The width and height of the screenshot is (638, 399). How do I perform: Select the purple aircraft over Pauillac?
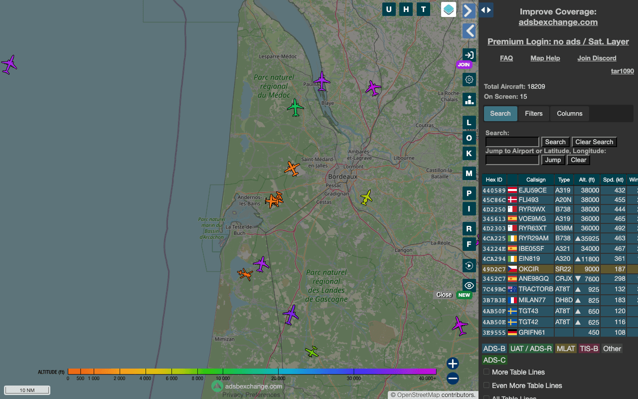click(322, 81)
